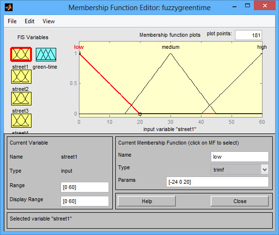Click the Params field showing [-24 0 20]

click(217, 182)
